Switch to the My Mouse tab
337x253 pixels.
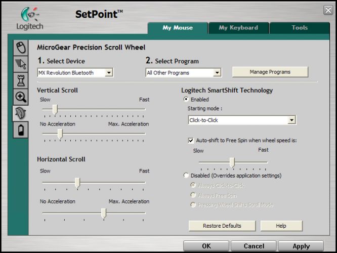click(178, 28)
